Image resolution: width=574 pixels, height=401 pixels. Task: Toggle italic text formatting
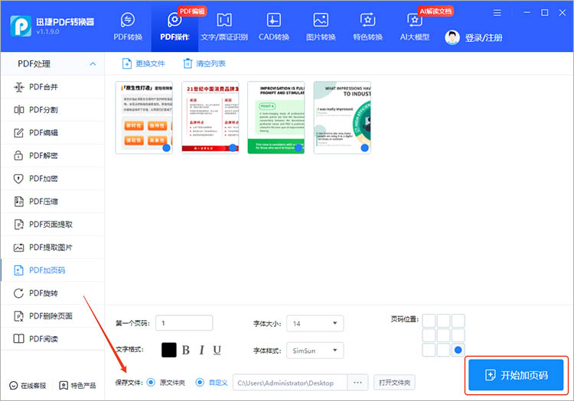point(202,351)
